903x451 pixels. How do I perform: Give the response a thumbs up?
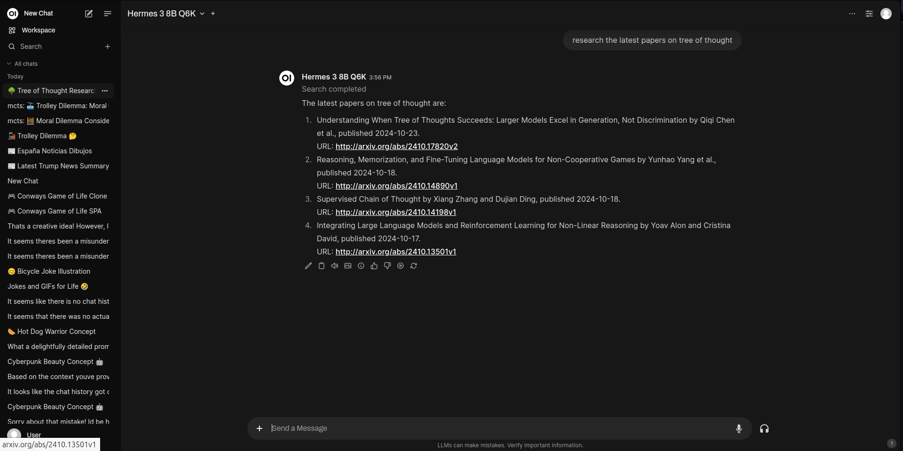(374, 266)
